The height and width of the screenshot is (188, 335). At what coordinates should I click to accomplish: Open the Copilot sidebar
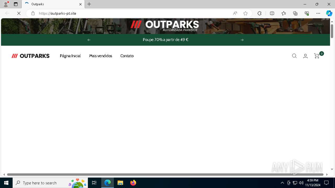coord(329,13)
